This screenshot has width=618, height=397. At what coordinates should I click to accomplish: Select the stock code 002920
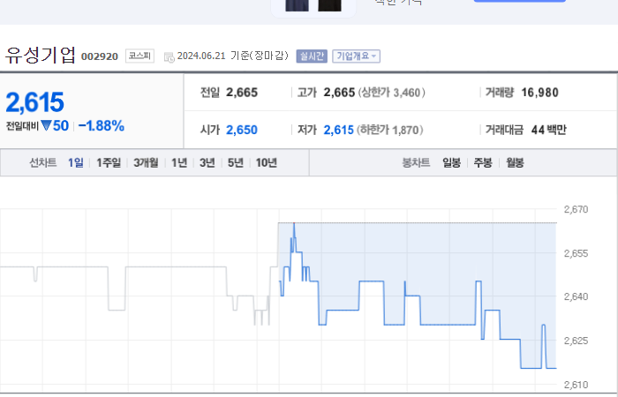tap(100, 56)
